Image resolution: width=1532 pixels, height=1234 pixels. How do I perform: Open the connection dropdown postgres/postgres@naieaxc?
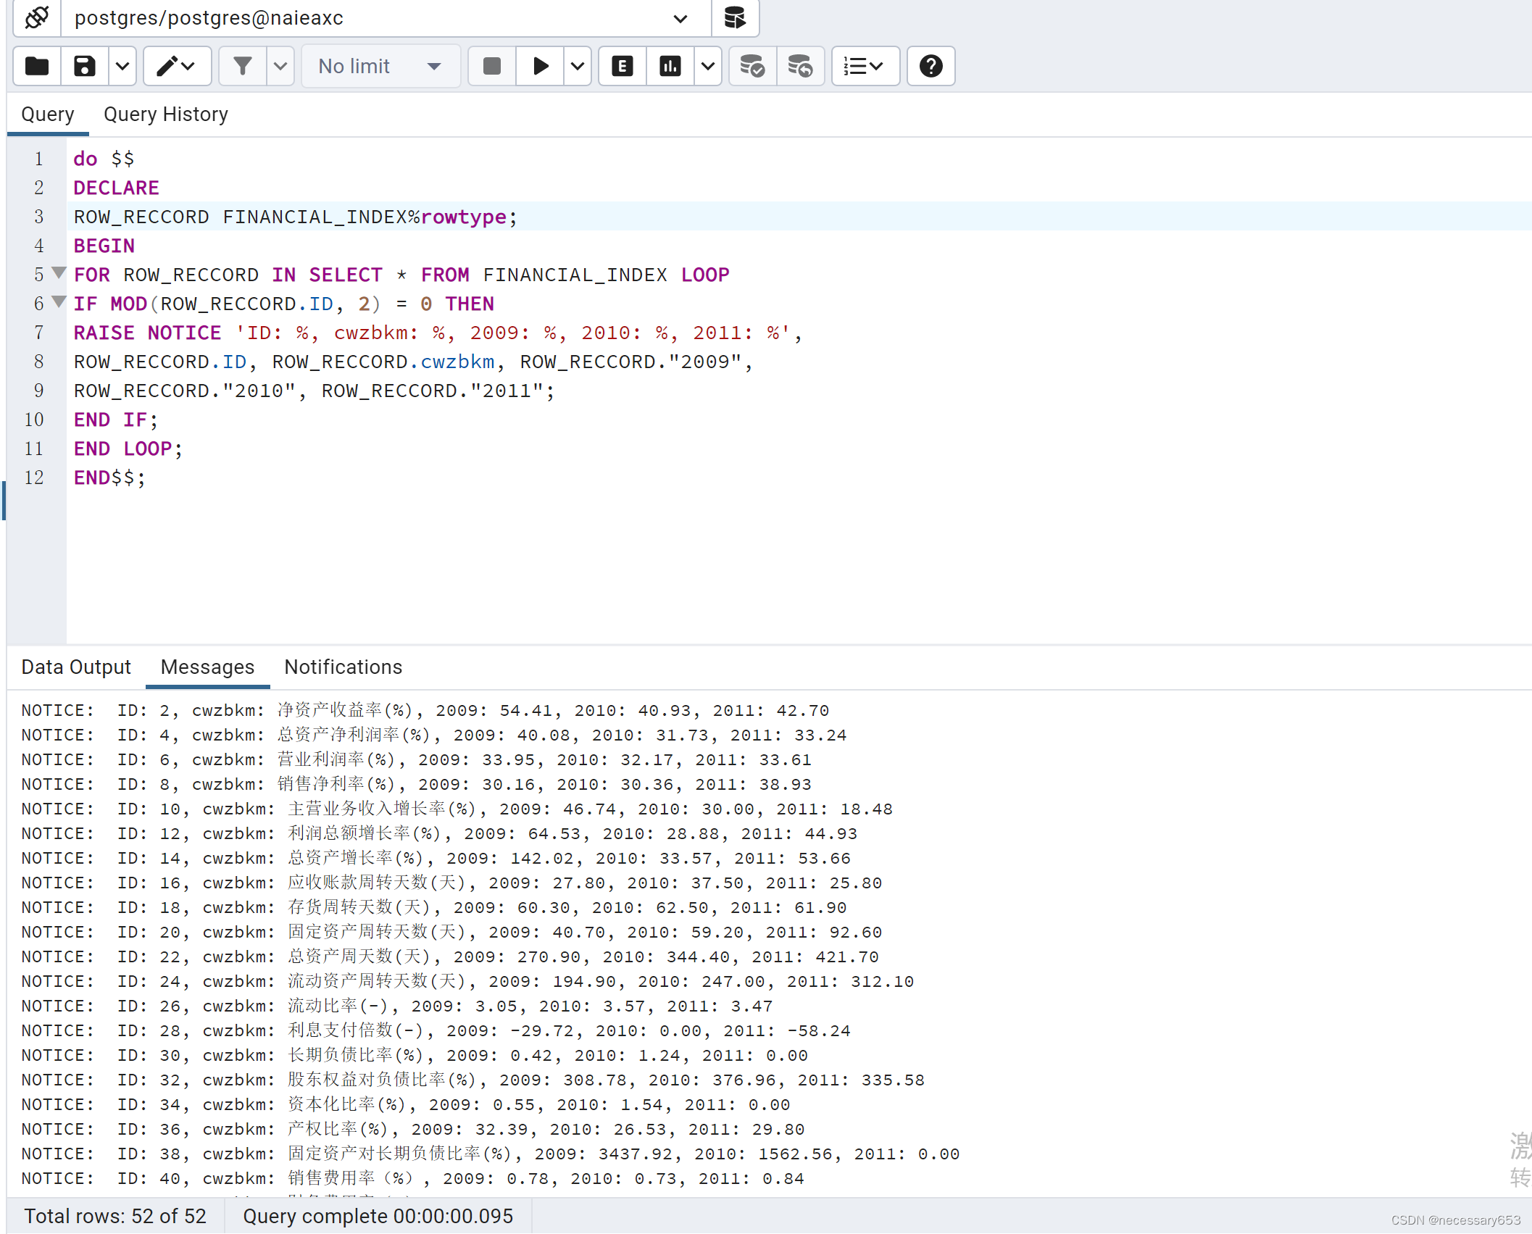click(x=386, y=17)
